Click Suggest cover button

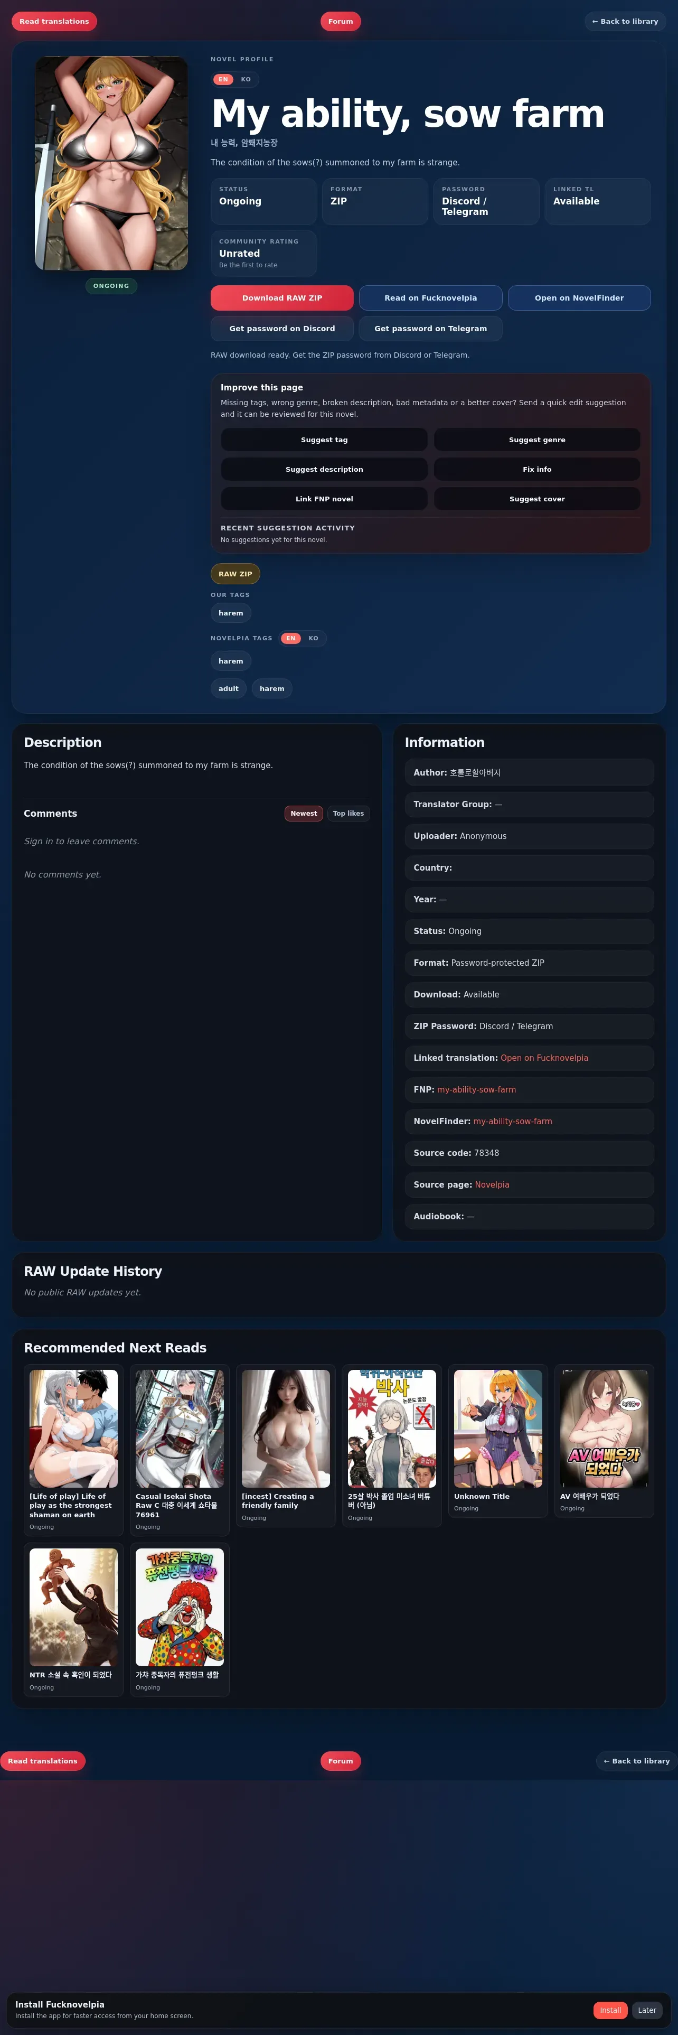[x=536, y=499]
